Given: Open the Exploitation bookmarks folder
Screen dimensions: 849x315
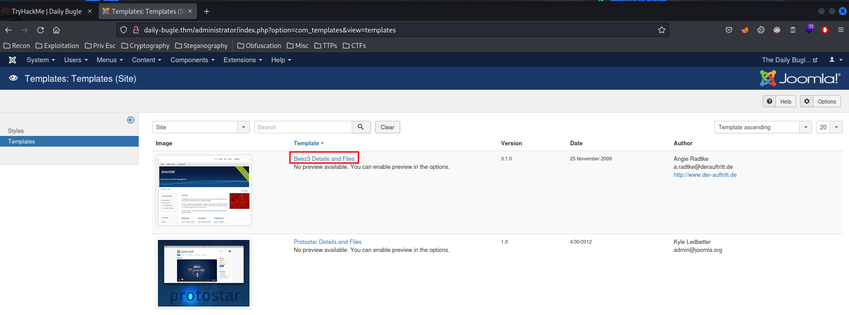Looking at the screenshot, I should [57, 46].
